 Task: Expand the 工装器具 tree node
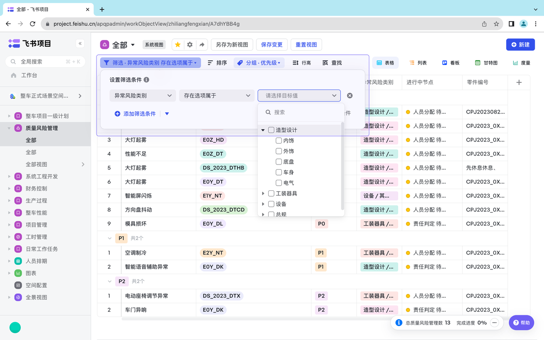coord(263,194)
